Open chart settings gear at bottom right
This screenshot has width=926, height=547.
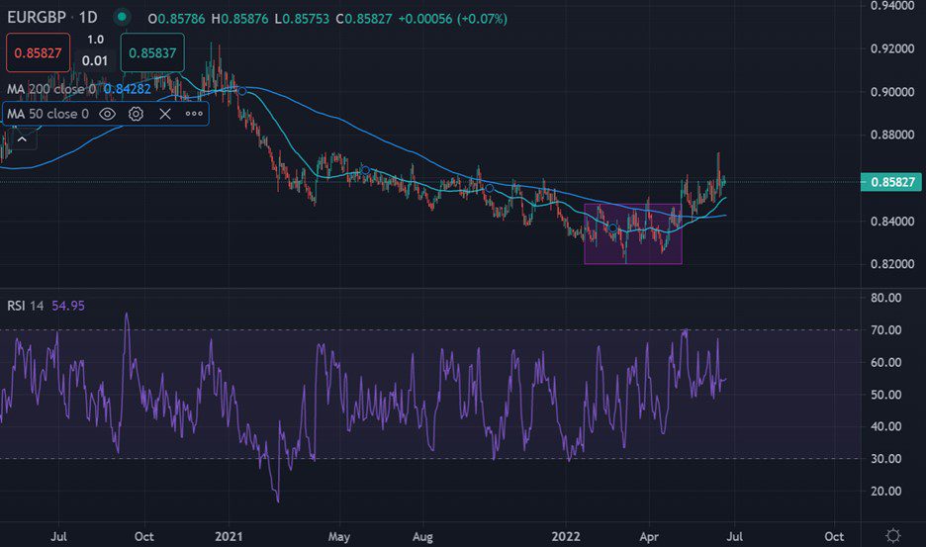click(x=893, y=536)
